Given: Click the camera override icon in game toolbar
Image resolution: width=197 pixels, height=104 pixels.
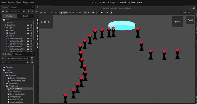Looking at the screenshot, I should 107,13.
